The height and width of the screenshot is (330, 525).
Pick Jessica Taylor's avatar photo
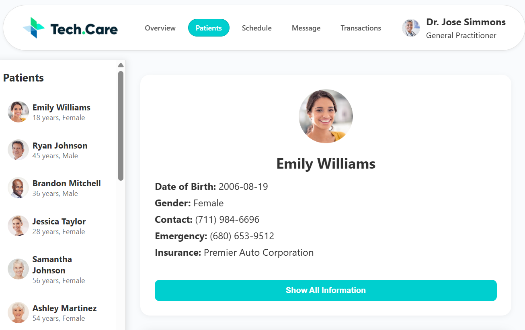click(18, 226)
